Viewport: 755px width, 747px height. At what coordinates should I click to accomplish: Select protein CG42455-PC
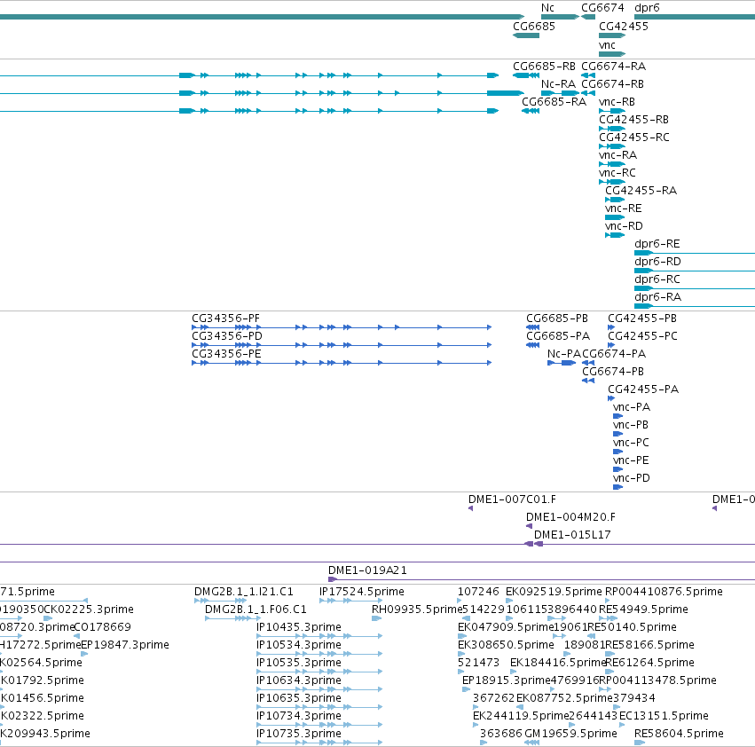point(643,336)
